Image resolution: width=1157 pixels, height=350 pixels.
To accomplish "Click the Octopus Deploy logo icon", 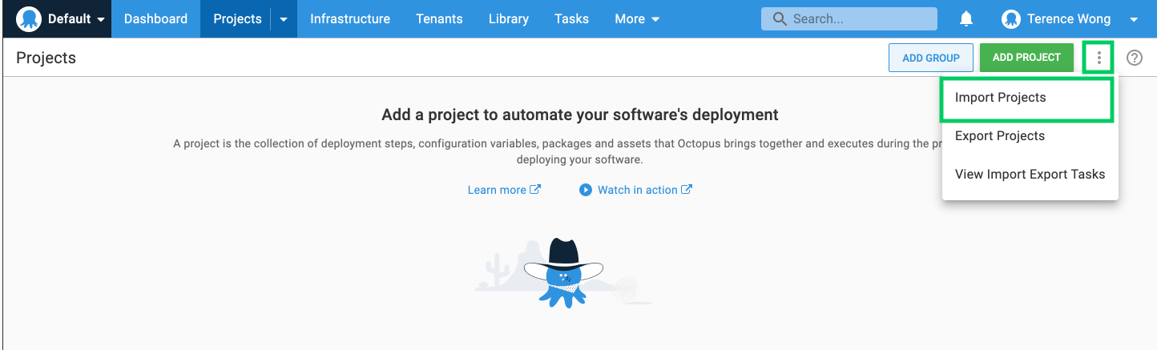I will click(28, 18).
